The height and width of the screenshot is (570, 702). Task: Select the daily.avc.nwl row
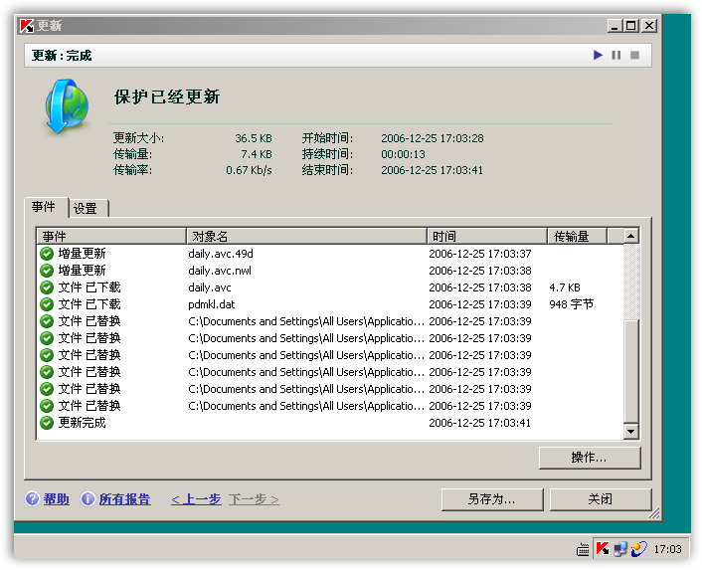click(330, 271)
